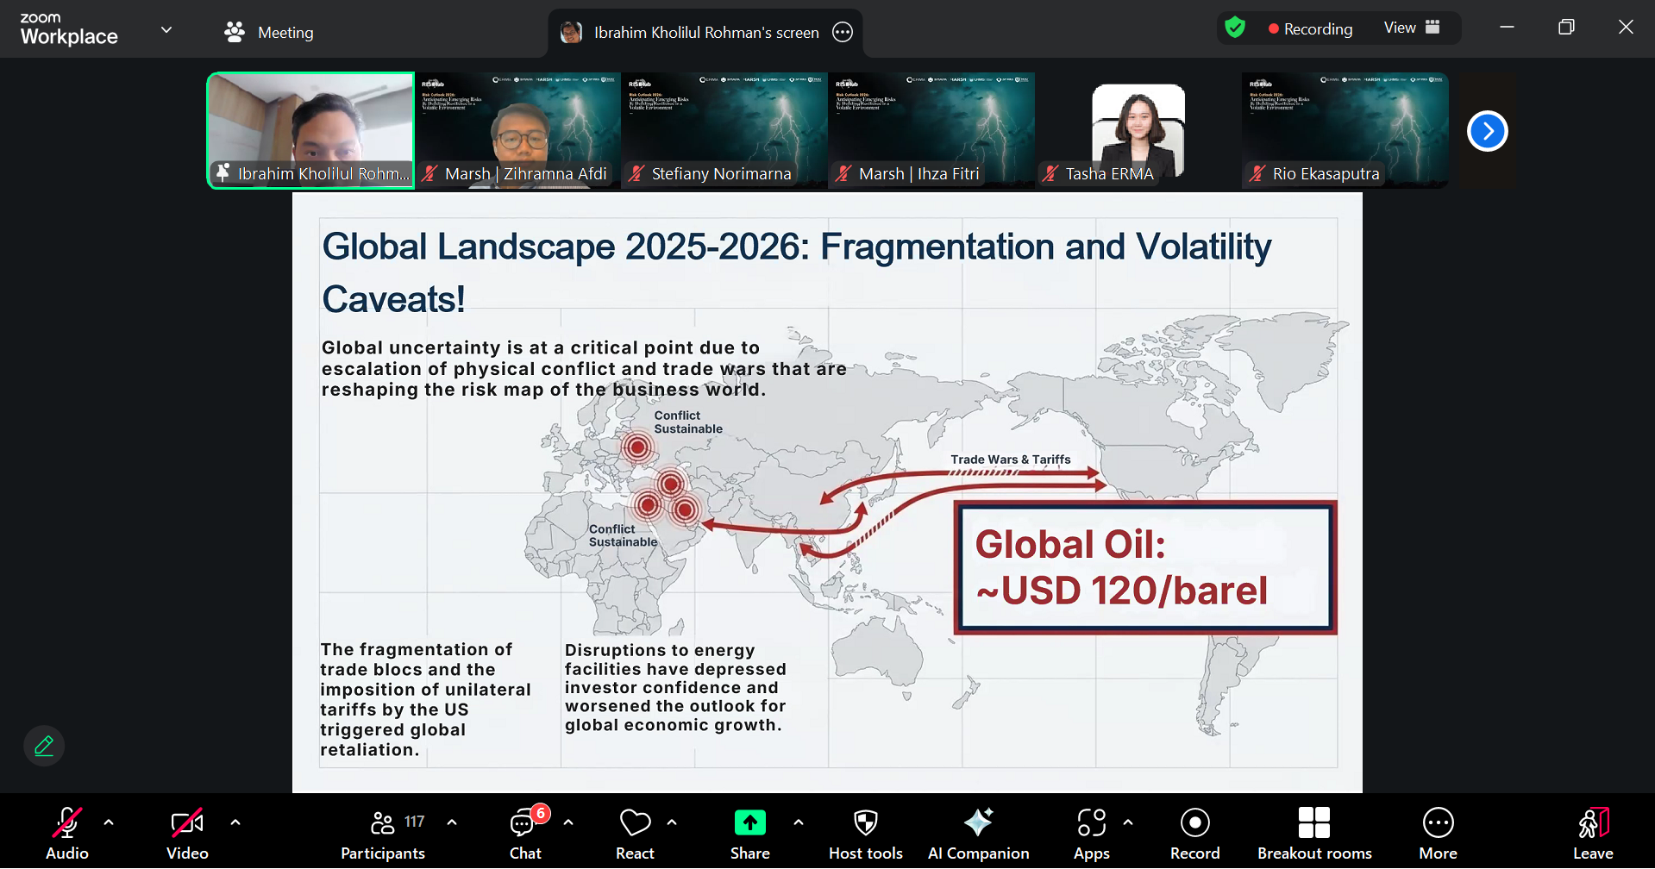Start screen sharing with Share button
1655x869 pixels.
[x=749, y=833]
